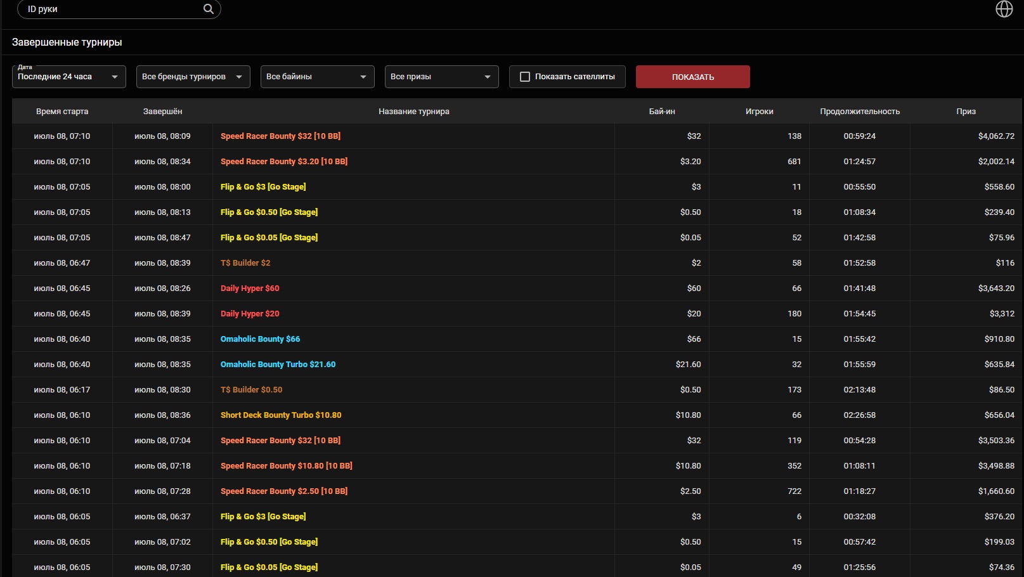Click the 02:13:48 duration cell
Screen dimensions: 1024x577
tap(860, 390)
